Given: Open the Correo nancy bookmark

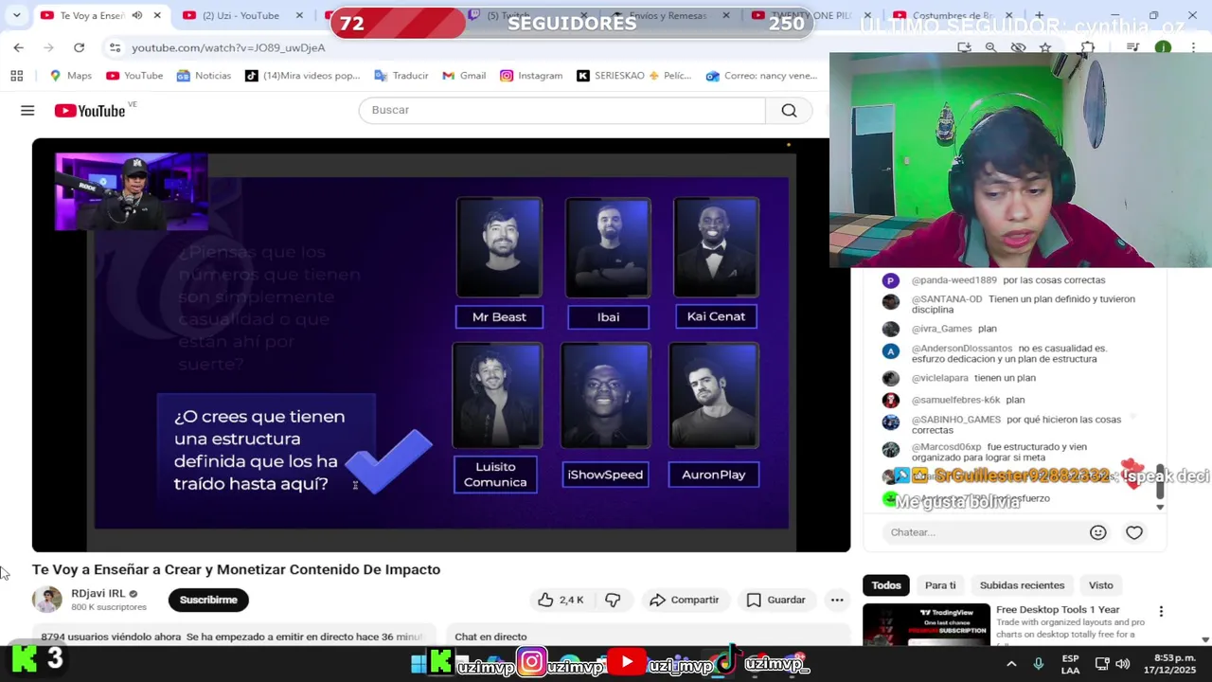Looking at the screenshot, I should 761,76.
